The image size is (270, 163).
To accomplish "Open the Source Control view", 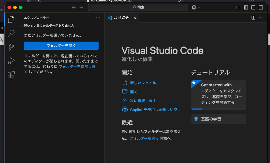I will (11, 47).
